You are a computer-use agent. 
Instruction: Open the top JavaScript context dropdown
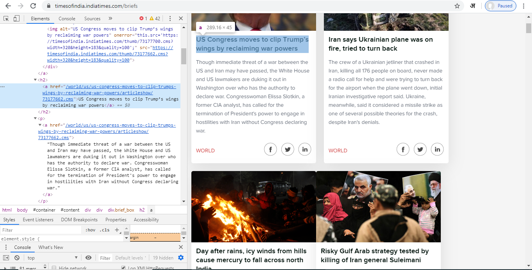pos(53,258)
